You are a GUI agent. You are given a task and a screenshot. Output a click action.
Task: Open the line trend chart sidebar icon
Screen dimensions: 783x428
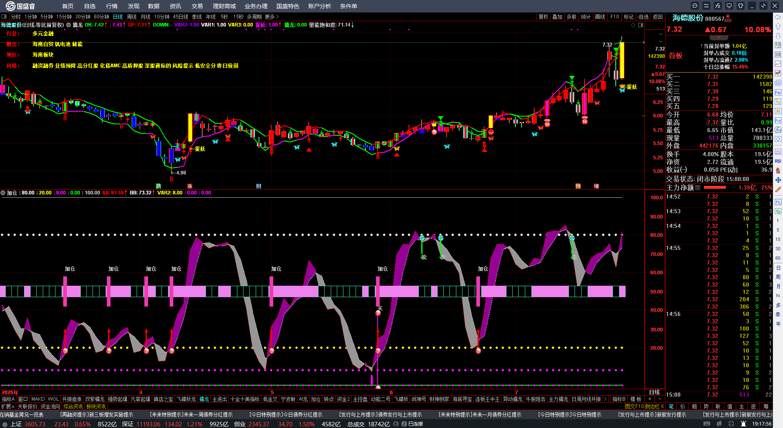click(778, 64)
